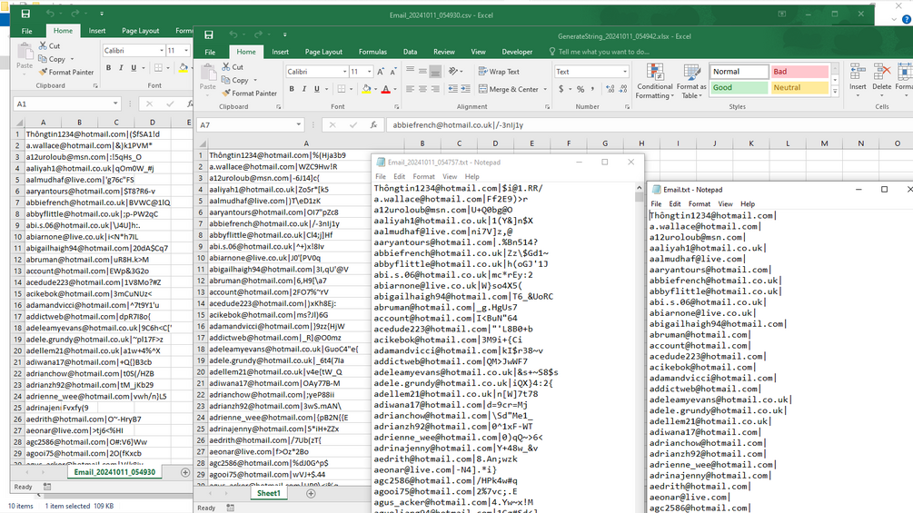Apply align left in GenerateString Excel
The image size is (913, 513).
pos(410,89)
